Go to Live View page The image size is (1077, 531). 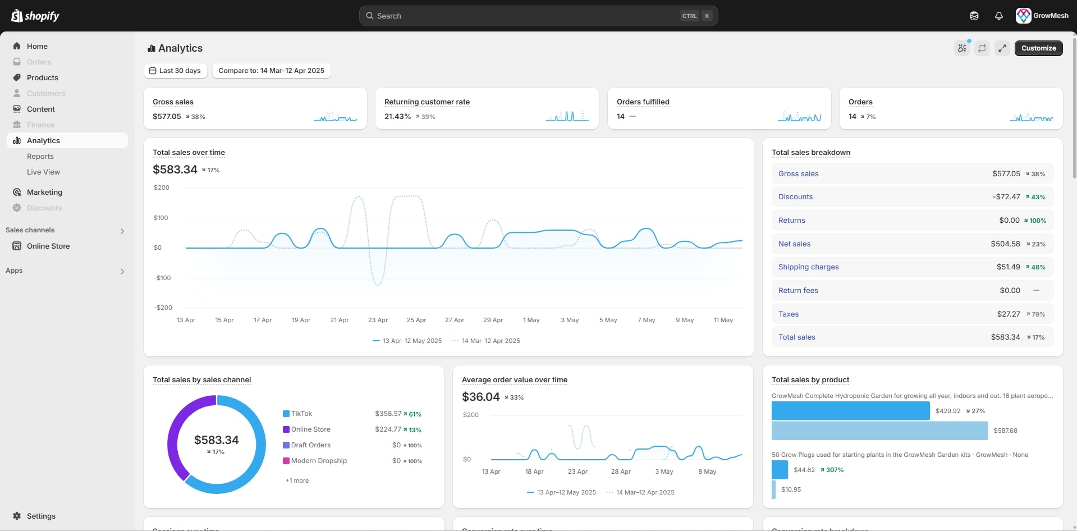click(x=43, y=172)
